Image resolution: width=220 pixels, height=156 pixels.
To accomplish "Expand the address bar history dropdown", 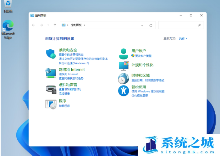I will pos(142,25).
